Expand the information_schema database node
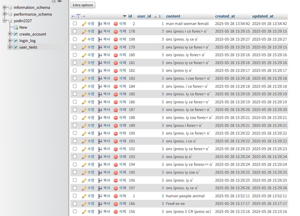Viewport: 300px width, 216px height. (x=5, y=8)
